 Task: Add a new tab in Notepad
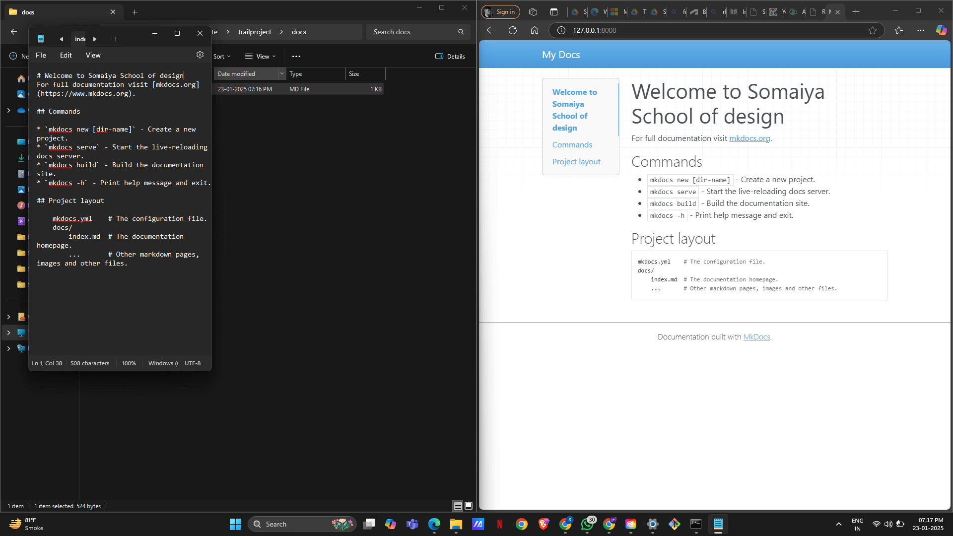click(x=116, y=39)
